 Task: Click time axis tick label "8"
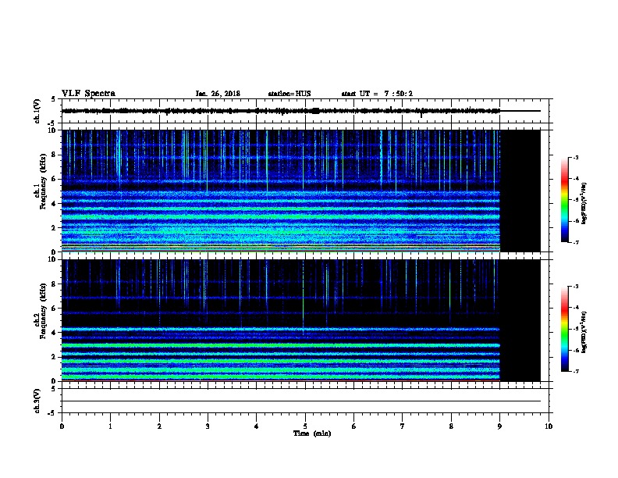(x=451, y=426)
